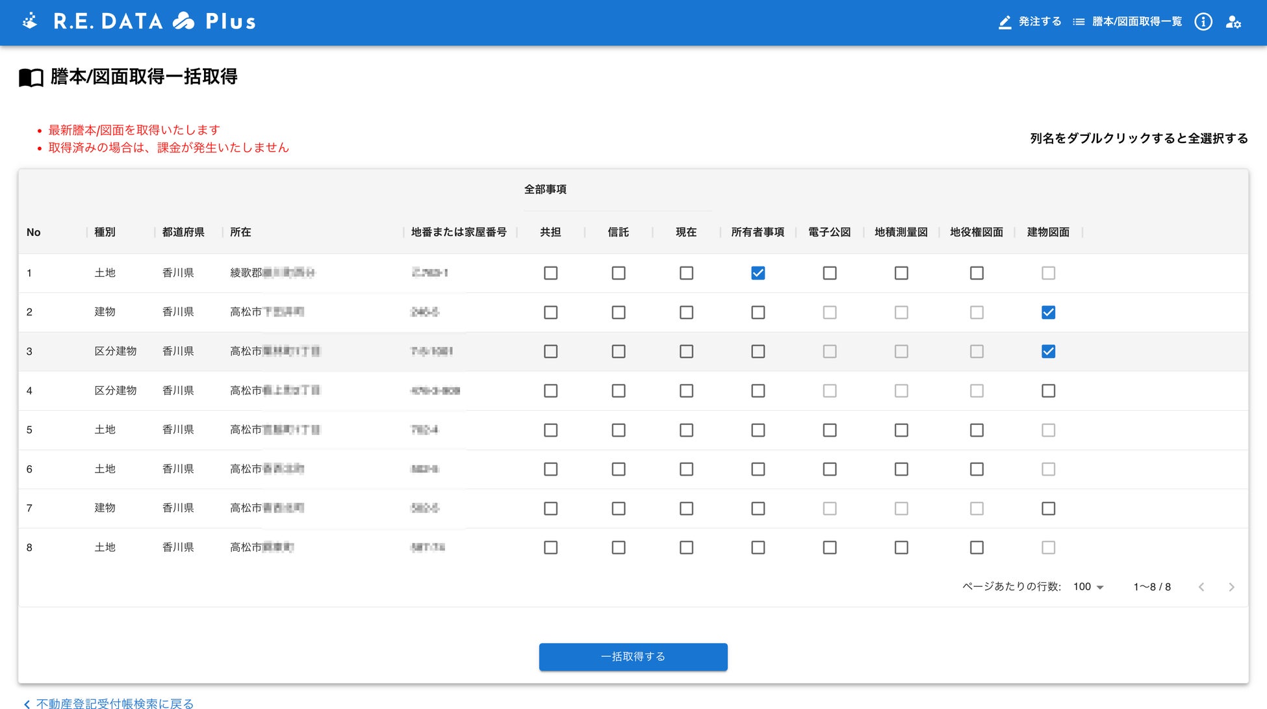Follow 不動産登記受付帳検索に戻る link
This screenshot has width=1267, height=709.
pos(114,703)
